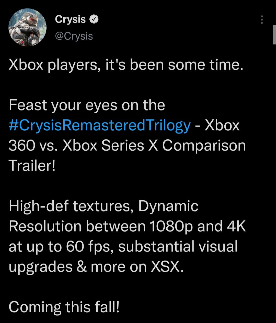Click the verified badge next to Crysis
The width and height of the screenshot is (276, 323).
pos(94,19)
